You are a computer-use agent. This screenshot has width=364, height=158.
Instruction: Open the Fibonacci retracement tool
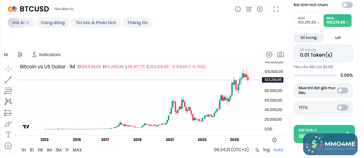tap(8, 91)
